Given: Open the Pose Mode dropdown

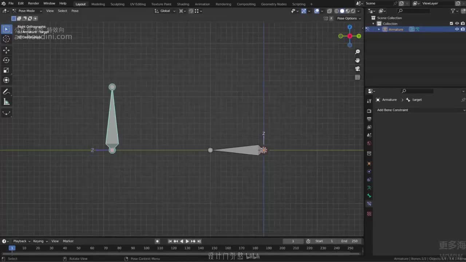Looking at the screenshot, I should tap(27, 11).
